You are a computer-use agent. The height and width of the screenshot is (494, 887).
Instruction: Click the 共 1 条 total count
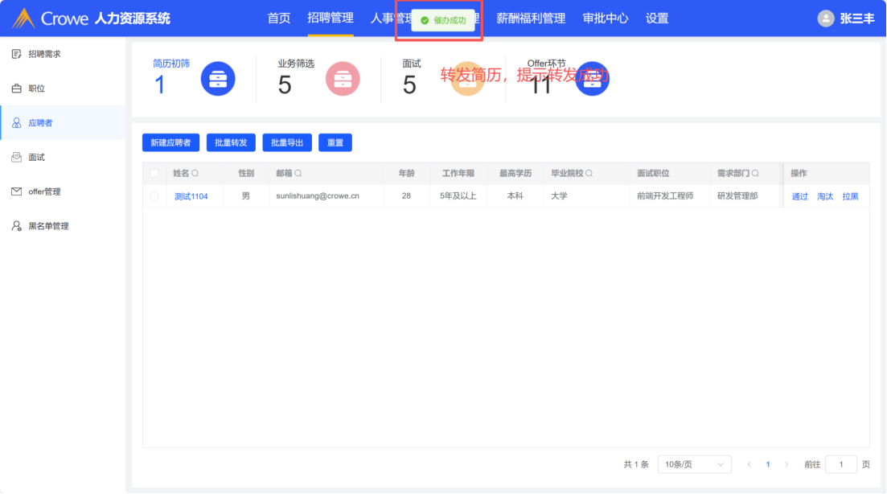pyautogui.click(x=636, y=464)
